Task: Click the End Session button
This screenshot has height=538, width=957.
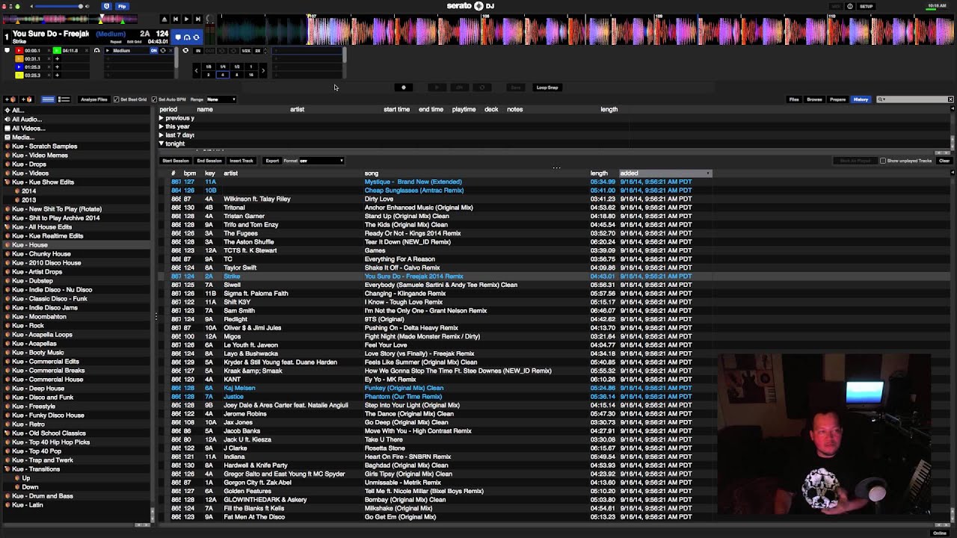Action: click(209, 161)
